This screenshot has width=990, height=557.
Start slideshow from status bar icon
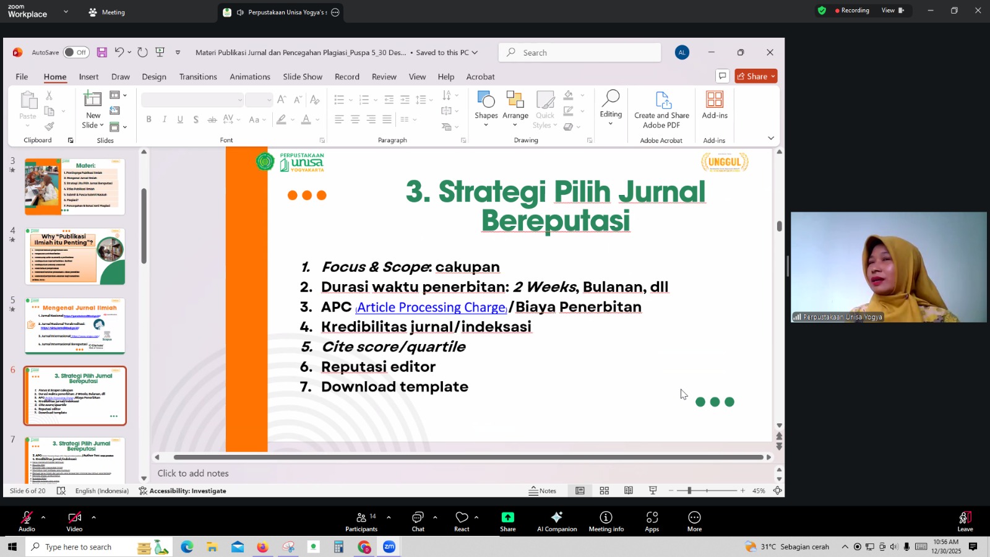[653, 491]
